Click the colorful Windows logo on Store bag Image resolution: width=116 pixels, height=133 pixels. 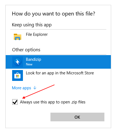pos(18,76)
